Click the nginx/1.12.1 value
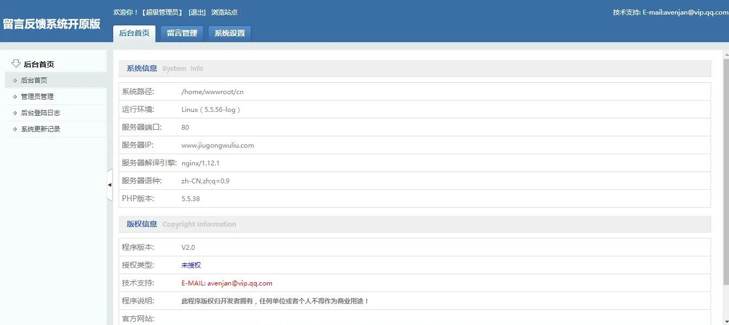 click(200, 163)
